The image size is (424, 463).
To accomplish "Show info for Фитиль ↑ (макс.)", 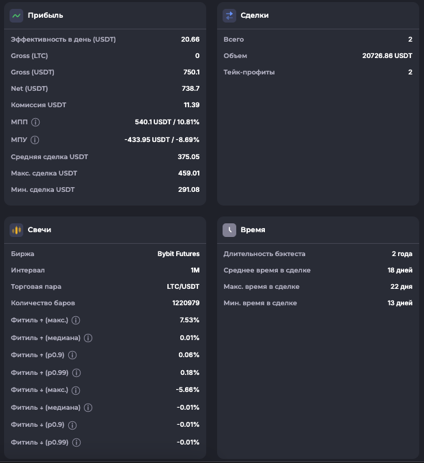I will click(x=76, y=320).
